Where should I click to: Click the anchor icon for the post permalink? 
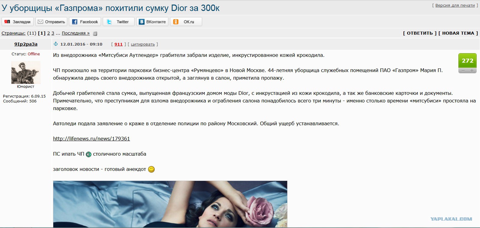[56, 44]
